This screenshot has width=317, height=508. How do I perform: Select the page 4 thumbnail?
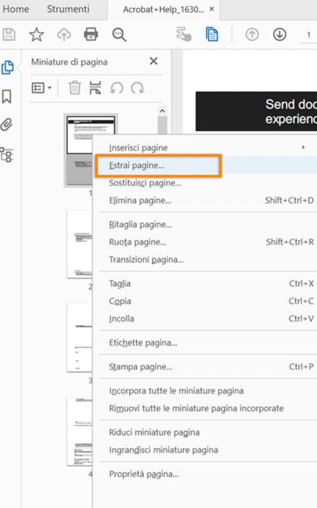(79, 431)
